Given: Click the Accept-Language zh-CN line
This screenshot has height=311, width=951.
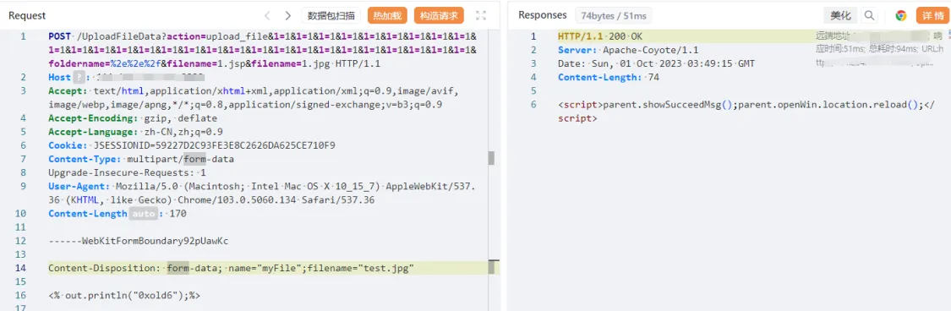Looking at the screenshot, I should tap(136, 132).
